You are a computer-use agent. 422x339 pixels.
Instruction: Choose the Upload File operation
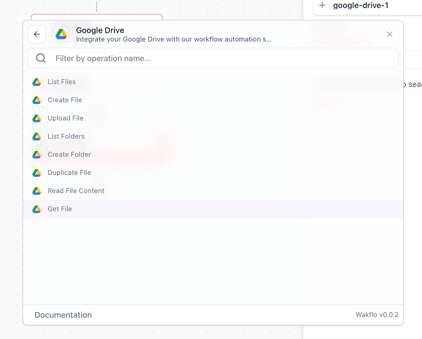pos(65,118)
